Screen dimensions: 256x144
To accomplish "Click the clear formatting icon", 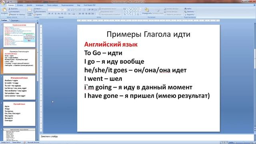I will 75,10.
